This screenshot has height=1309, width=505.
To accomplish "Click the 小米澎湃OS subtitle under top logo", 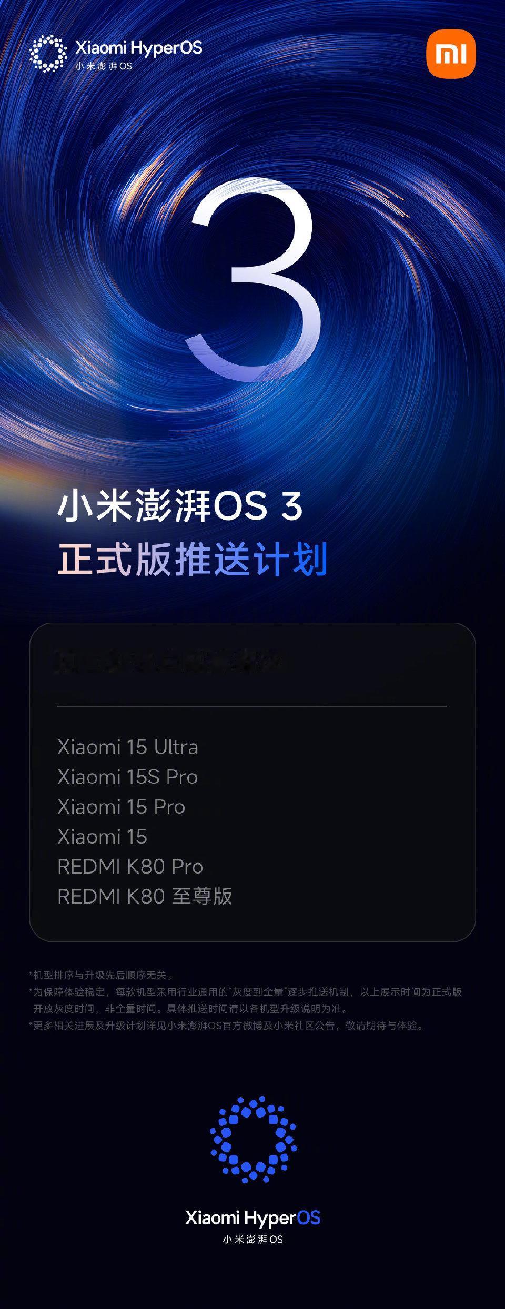I will click(104, 66).
